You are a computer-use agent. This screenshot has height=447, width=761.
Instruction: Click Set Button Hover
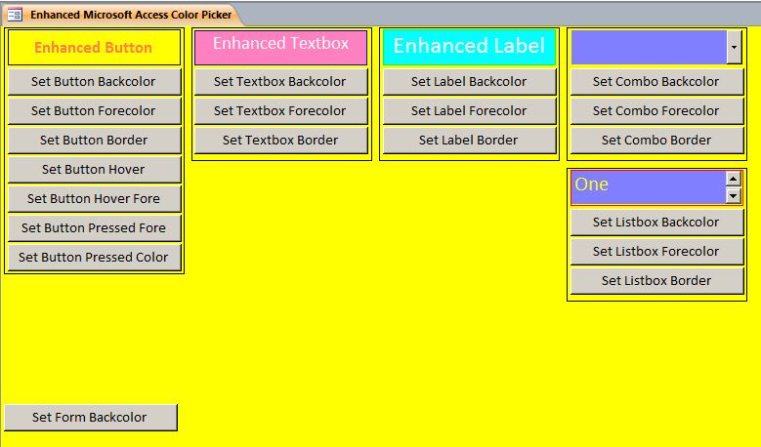94,169
